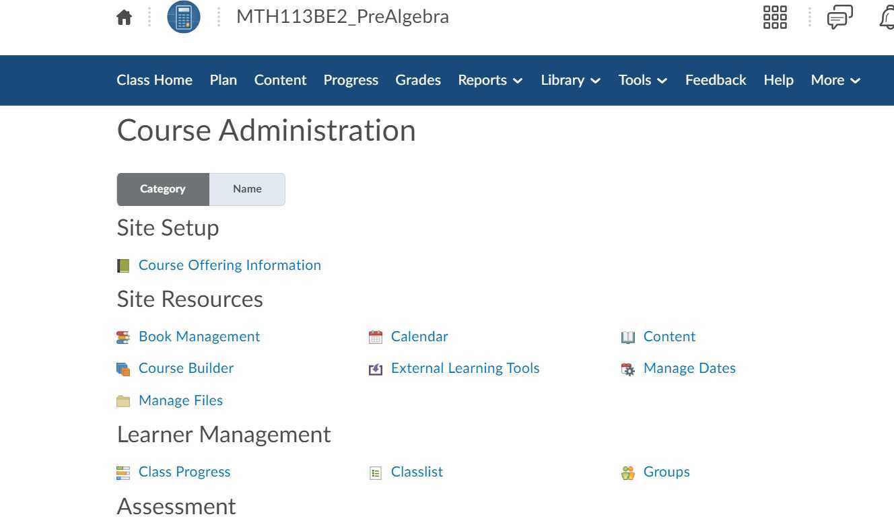Click the Calendar icon in Site Resources
This screenshot has height=525, width=894.
click(x=376, y=337)
